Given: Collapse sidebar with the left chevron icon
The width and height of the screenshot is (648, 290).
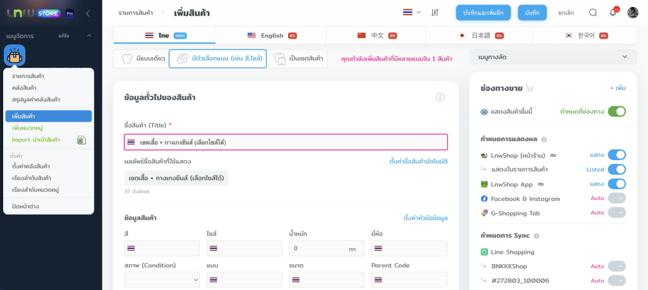Looking at the screenshot, I should (87, 13).
